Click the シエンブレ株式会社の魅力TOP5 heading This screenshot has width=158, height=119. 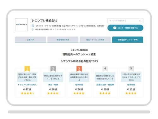tap(79, 61)
